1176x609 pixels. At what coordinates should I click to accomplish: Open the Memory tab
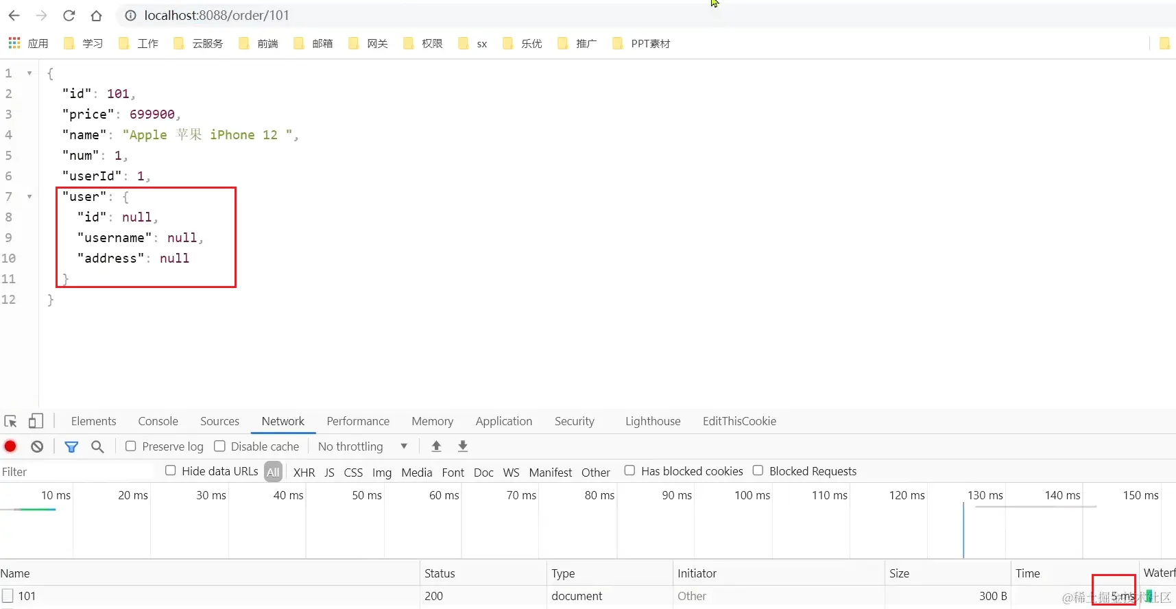click(x=432, y=421)
